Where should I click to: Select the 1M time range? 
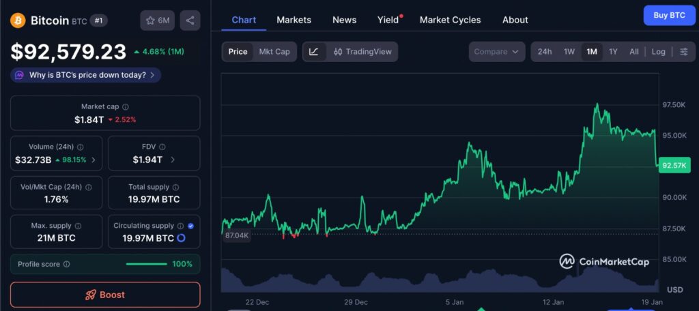(592, 52)
